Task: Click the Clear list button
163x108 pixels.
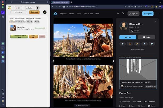Action: click(x=33, y=37)
